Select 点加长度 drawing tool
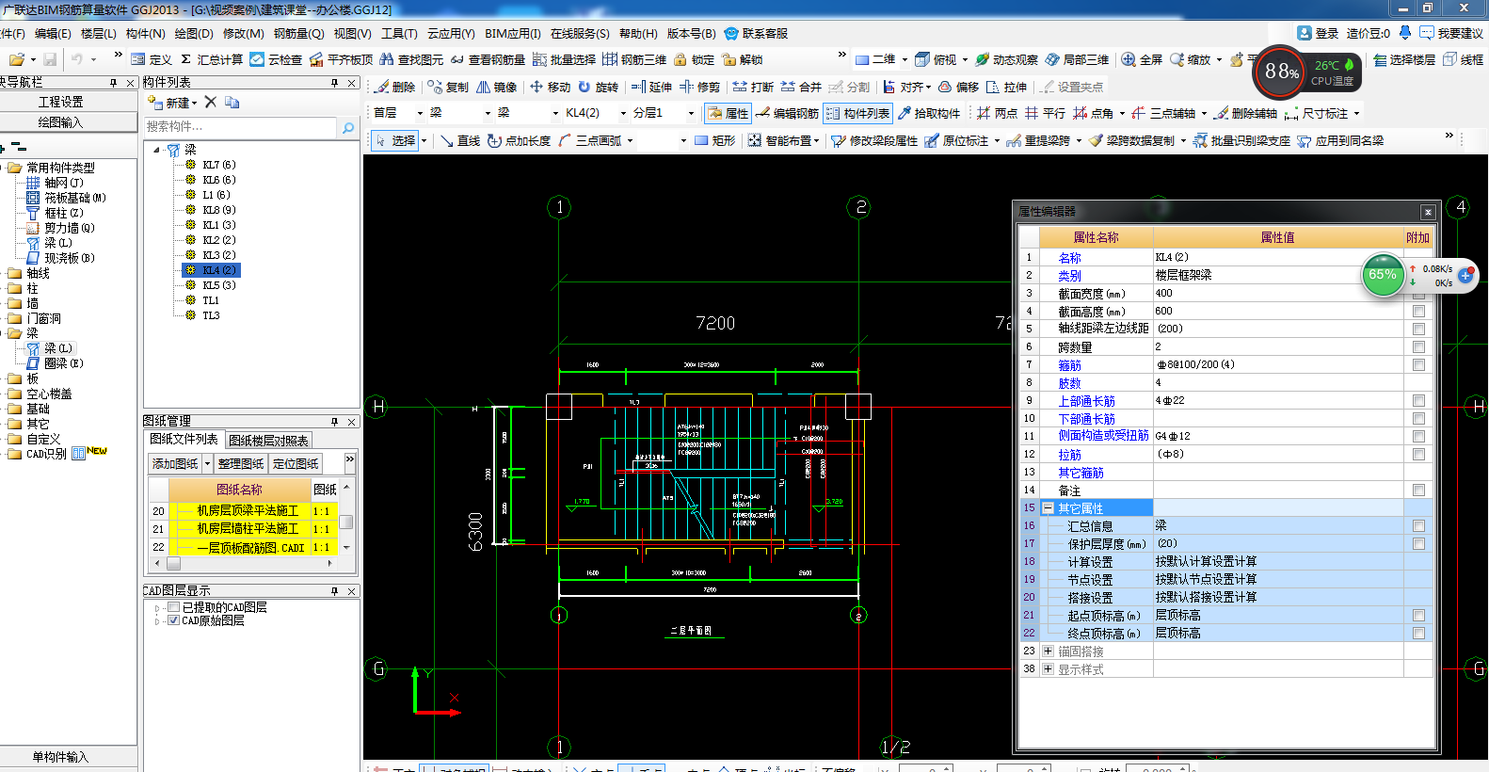The height and width of the screenshot is (772, 1489). (520, 140)
